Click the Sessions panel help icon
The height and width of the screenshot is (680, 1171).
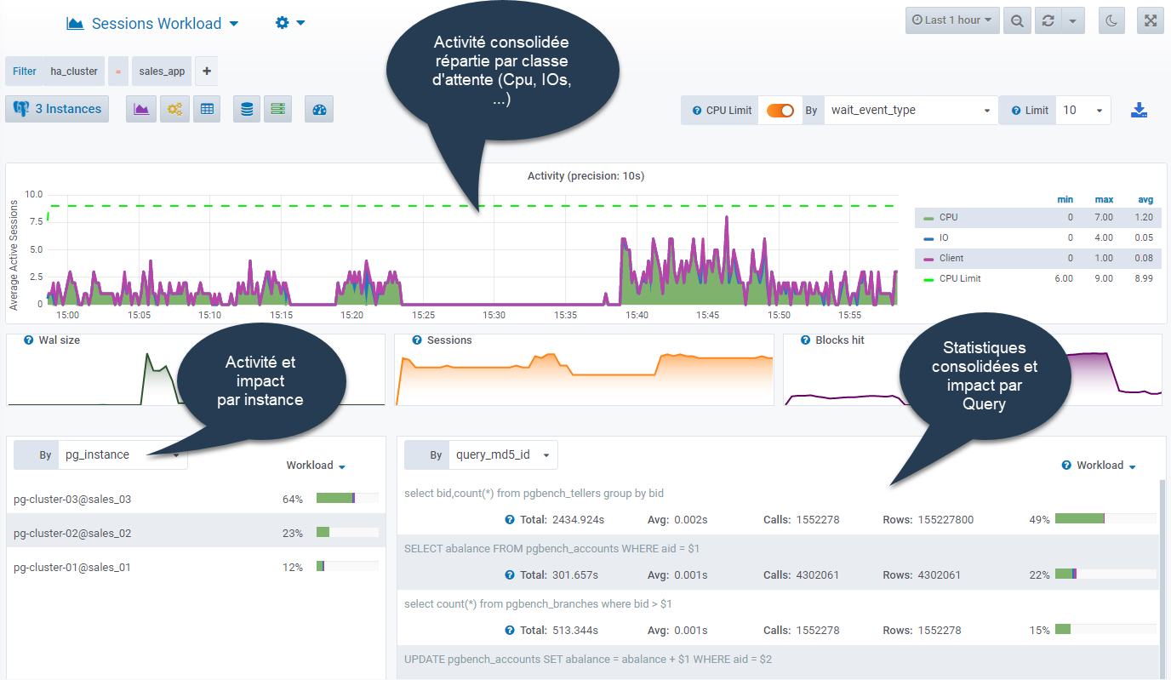pos(417,340)
